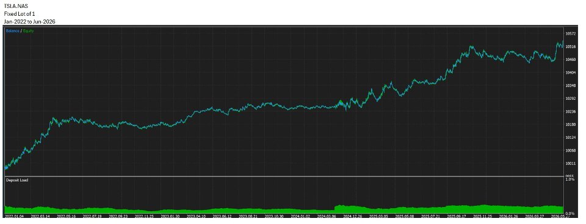
Task: Select the Deposit Load panel label
Action: 17,180
